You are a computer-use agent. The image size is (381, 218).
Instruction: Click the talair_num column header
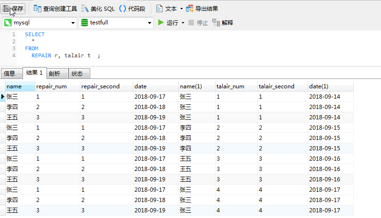pyautogui.click(x=236, y=86)
